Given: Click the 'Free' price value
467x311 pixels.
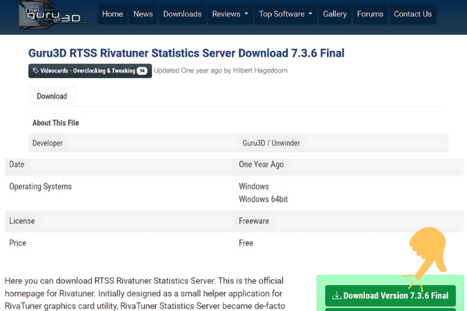Looking at the screenshot, I should pos(246,243).
